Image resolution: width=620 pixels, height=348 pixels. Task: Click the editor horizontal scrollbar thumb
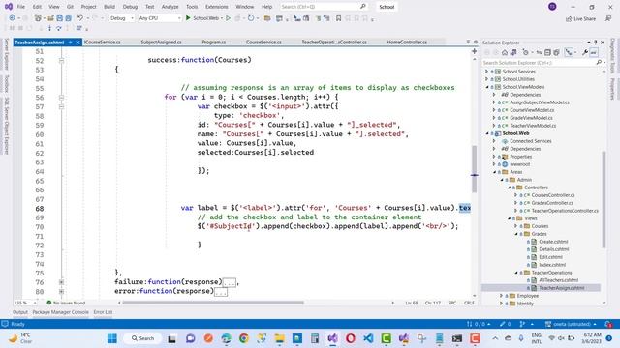pos(213,303)
